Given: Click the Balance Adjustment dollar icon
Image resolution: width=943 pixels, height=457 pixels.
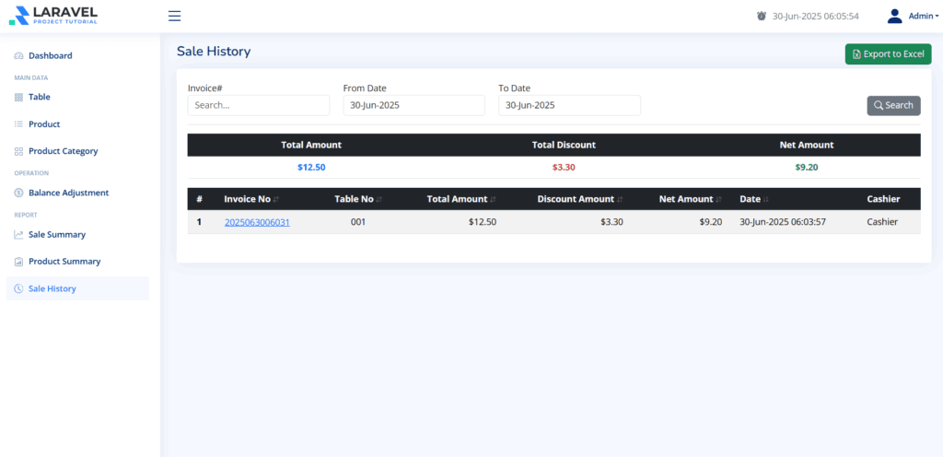Looking at the screenshot, I should pyautogui.click(x=18, y=193).
